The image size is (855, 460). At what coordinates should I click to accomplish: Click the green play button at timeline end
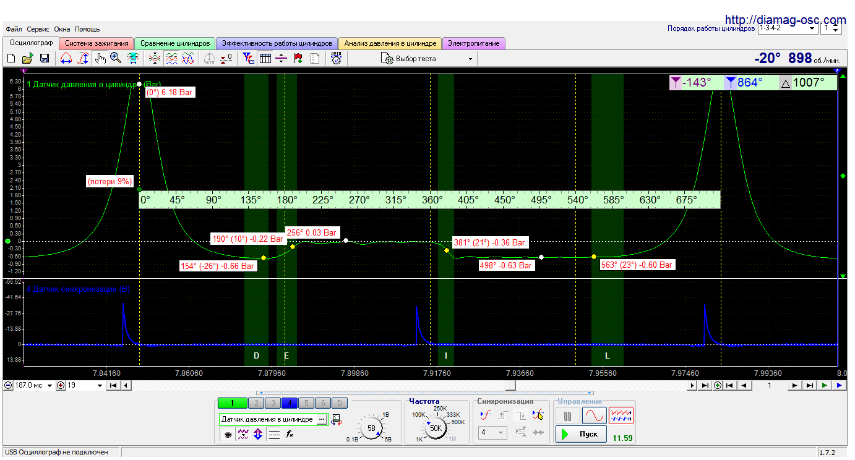[x=825, y=385]
